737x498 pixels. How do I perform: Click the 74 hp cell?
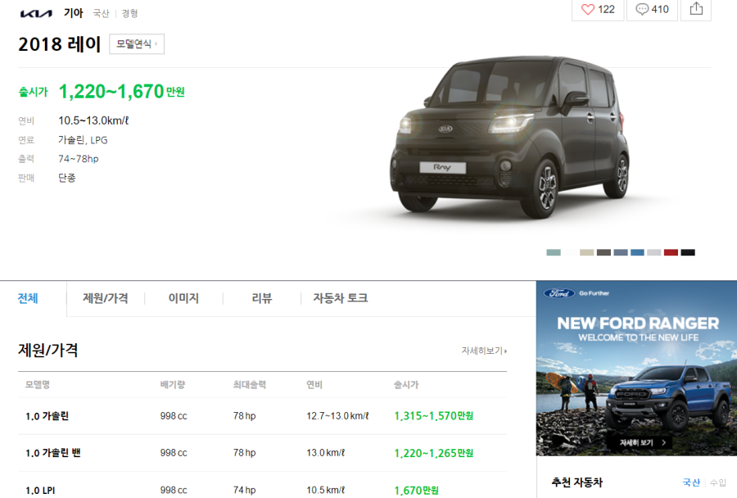point(244,490)
